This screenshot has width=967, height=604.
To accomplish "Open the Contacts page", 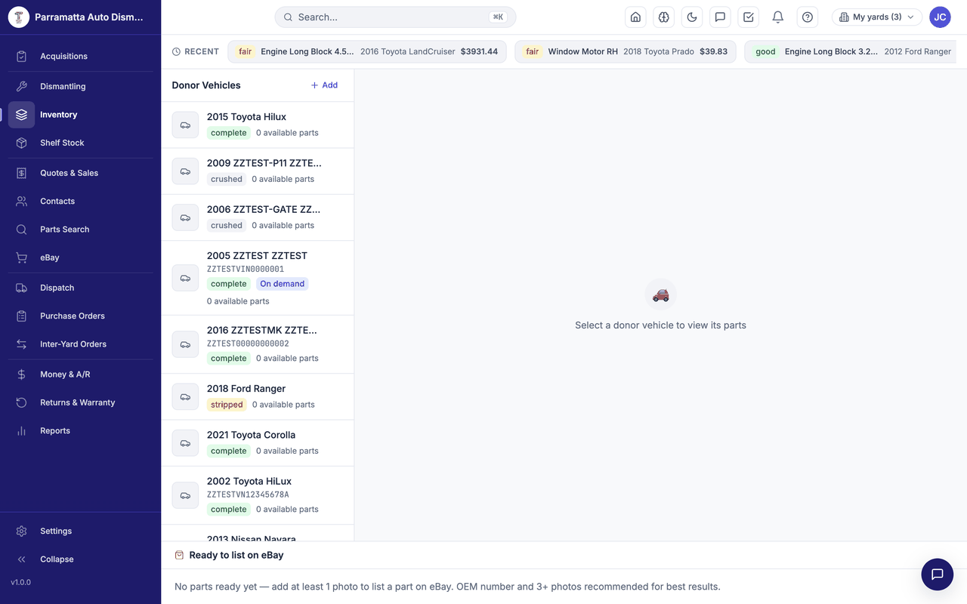I will click(80, 201).
